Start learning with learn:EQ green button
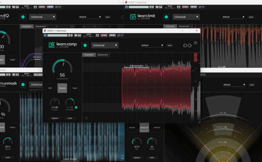Viewport: 262px width, 162px height. (x=23, y=17)
